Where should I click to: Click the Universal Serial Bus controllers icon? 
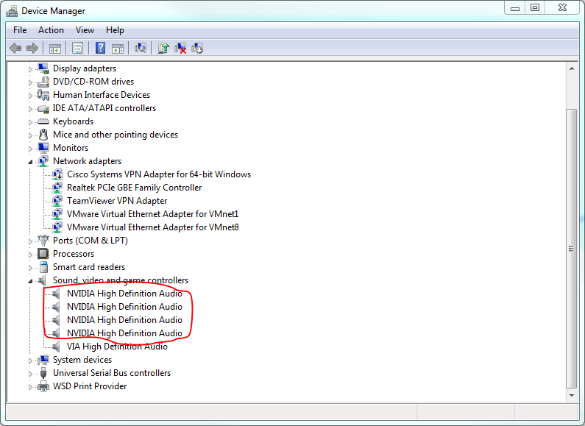click(x=43, y=373)
